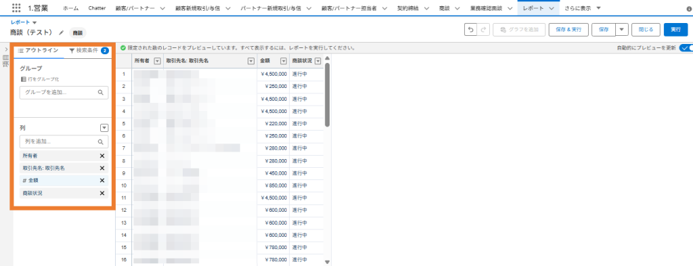
Task: Remove 取引先名: 取引先名 column with X
Action: [102, 168]
